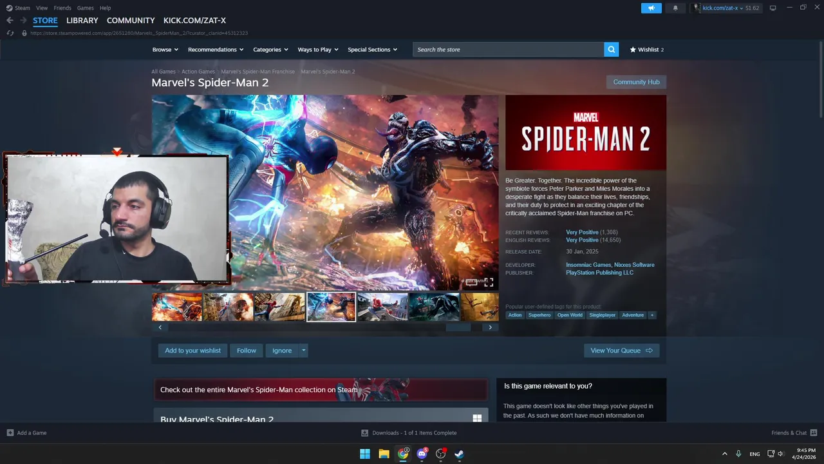
Task: Click the Wishlist star icon
Action: [x=633, y=50]
